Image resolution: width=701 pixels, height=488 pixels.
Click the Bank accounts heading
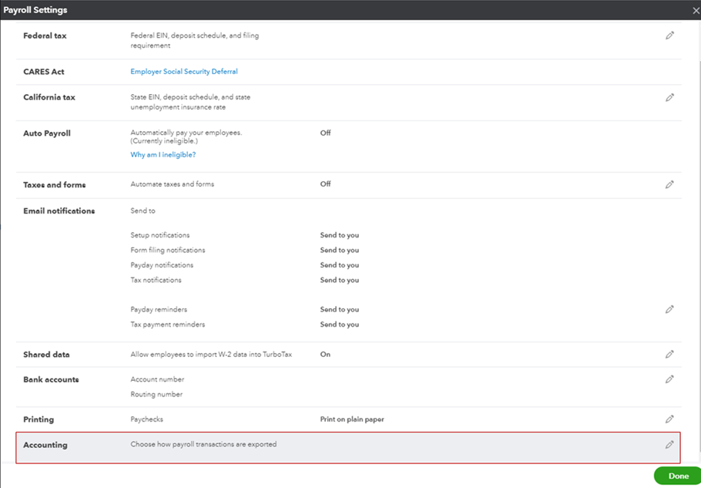(51, 379)
